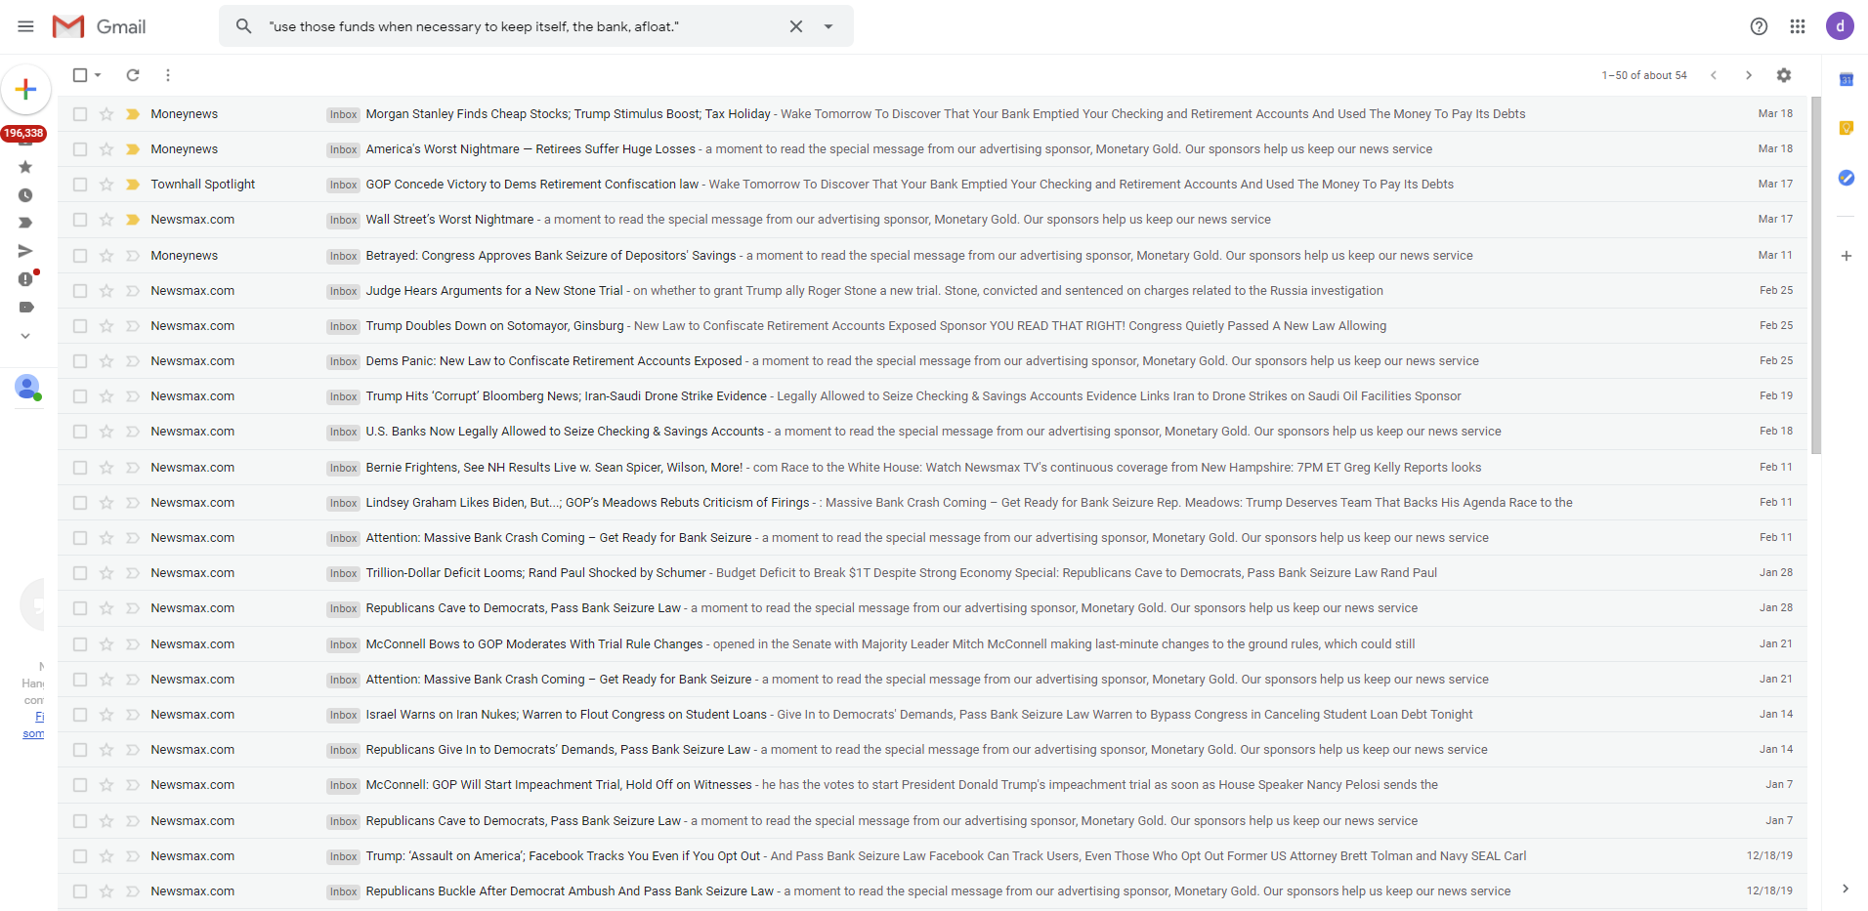
Task: Open search options with the dropdown arrow
Action: click(828, 26)
